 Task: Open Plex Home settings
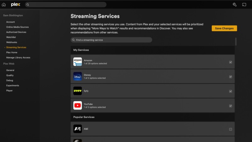coord(12,52)
